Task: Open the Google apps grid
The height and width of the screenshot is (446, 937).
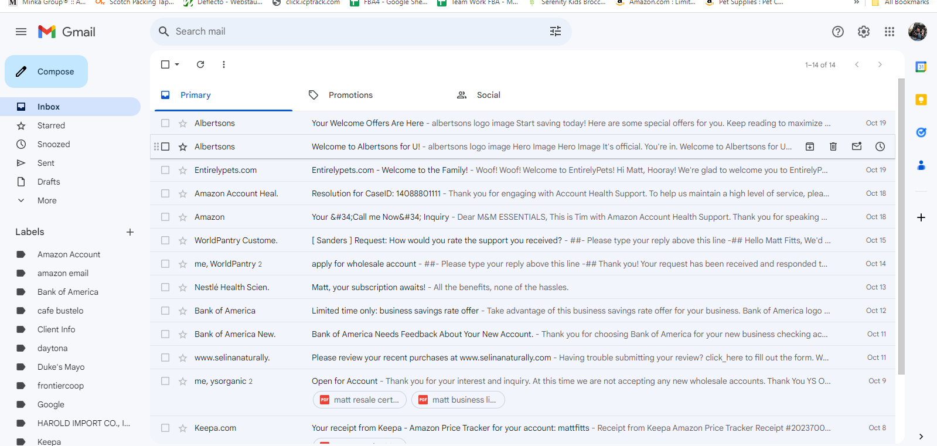Action: (890, 32)
